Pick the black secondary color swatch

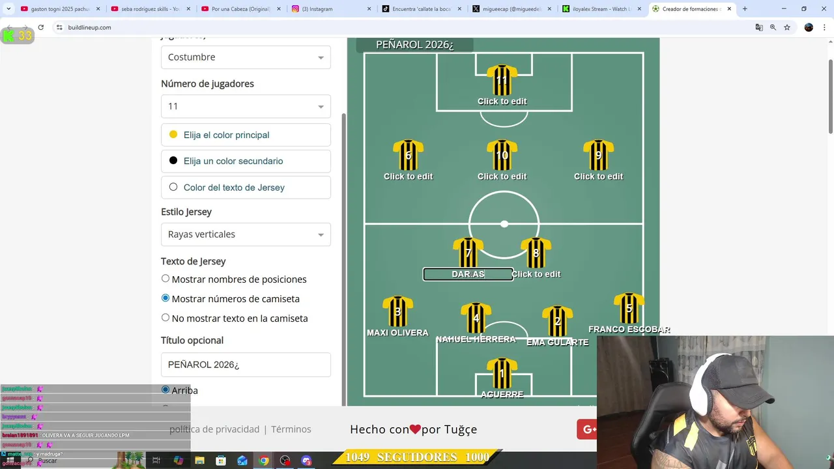(x=173, y=160)
